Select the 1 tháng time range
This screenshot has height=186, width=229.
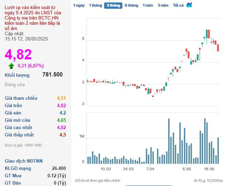click(95, 6)
